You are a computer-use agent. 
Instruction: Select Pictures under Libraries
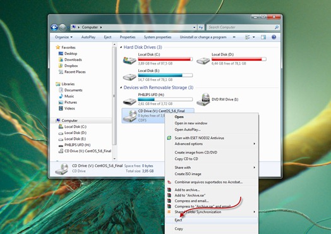[71, 102]
